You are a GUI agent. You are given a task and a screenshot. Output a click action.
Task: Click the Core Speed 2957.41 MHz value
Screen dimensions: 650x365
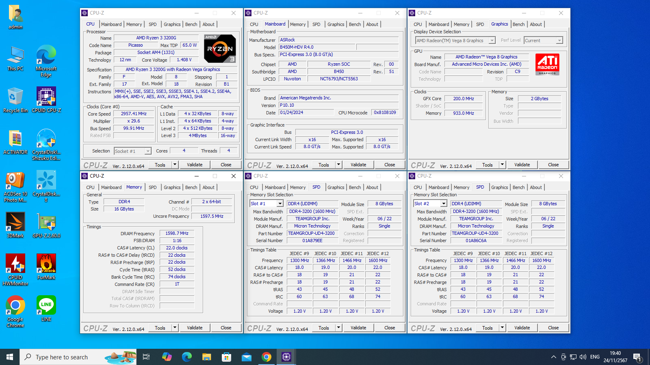134,114
